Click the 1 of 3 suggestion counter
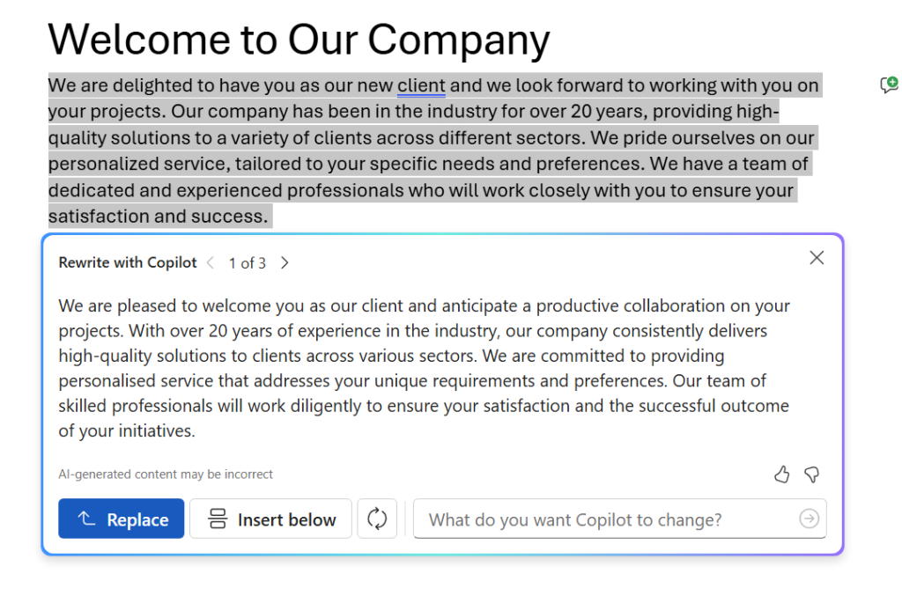 (x=247, y=262)
